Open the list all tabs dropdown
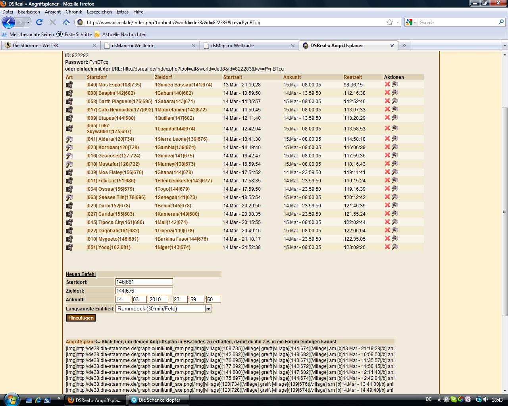508x406 pixels. tap(504, 46)
